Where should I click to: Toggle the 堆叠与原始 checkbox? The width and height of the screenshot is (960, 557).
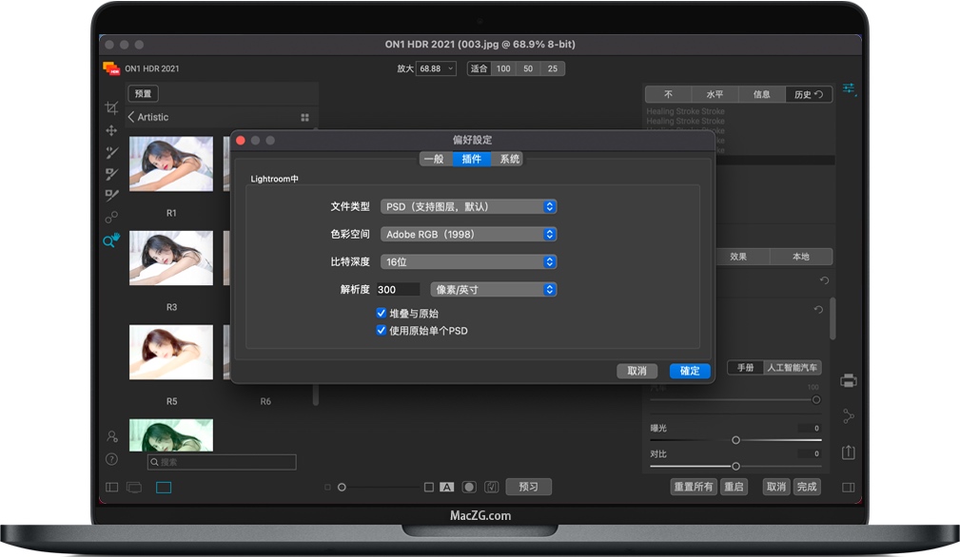pos(382,312)
